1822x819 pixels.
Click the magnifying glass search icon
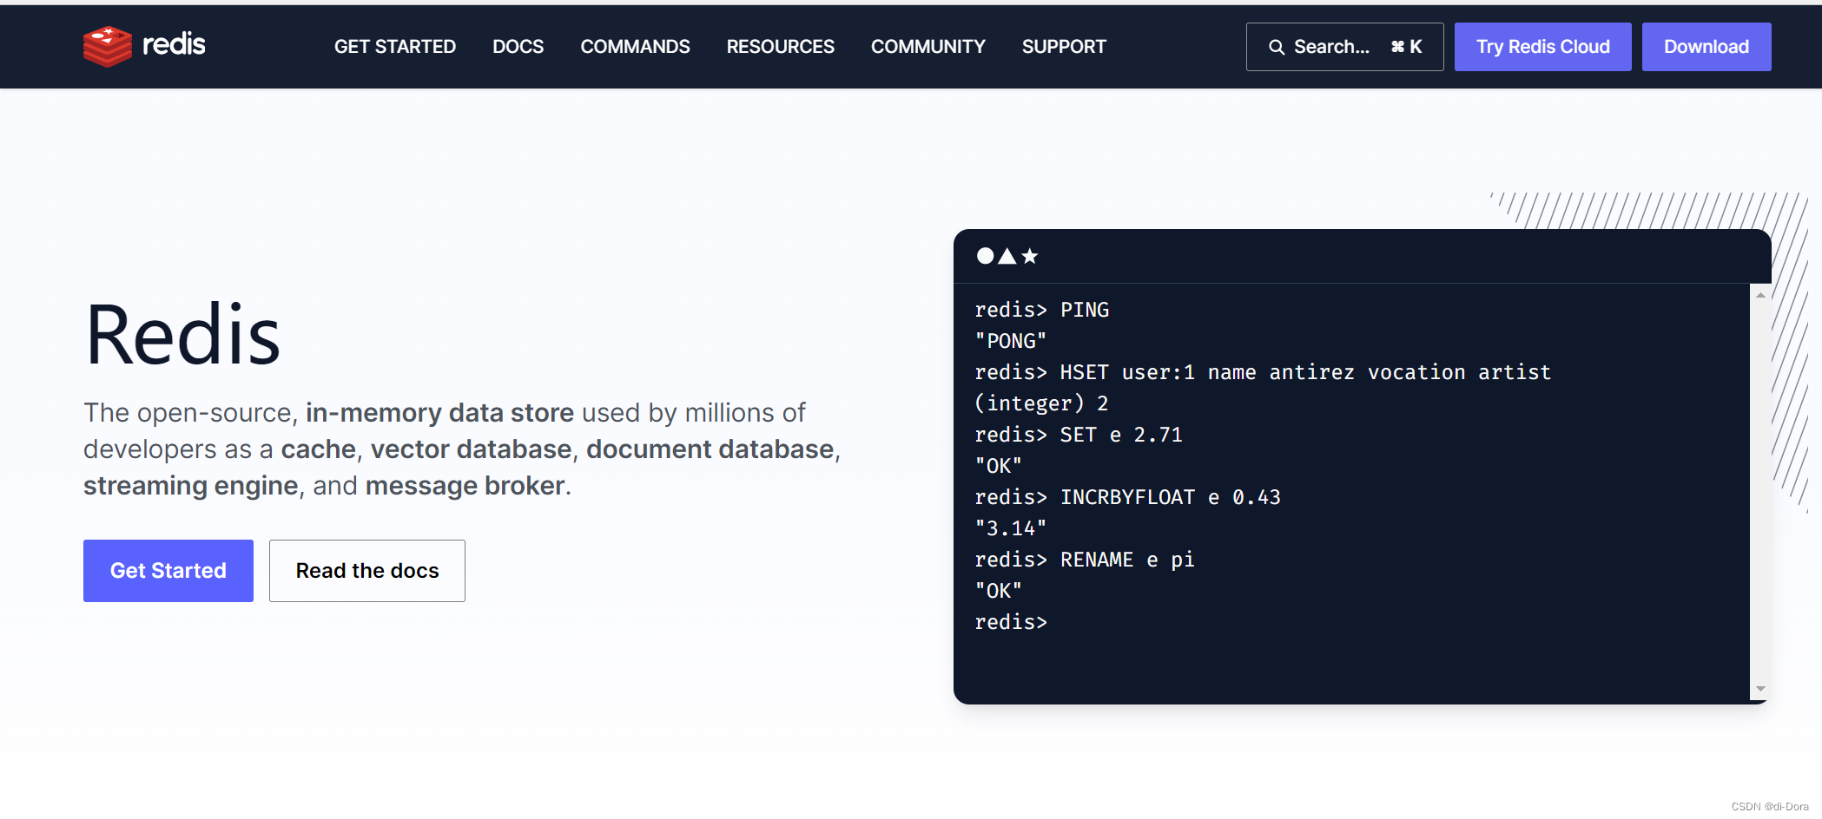[x=1277, y=47]
